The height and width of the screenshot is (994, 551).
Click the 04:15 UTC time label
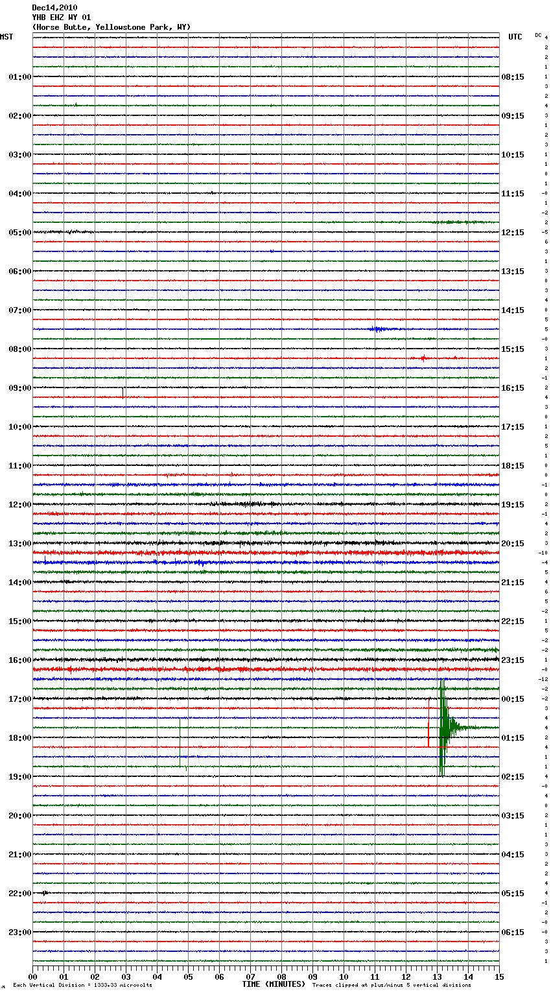(x=513, y=855)
